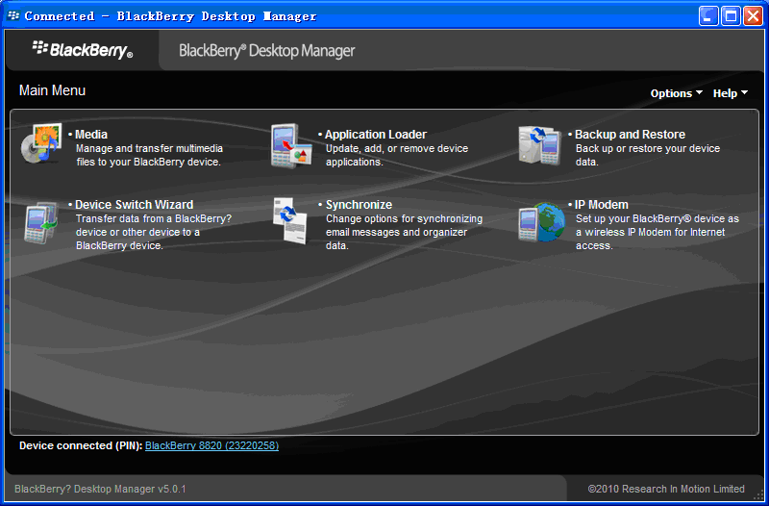Click the BlackBerry title bar app icon

(x=13, y=15)
